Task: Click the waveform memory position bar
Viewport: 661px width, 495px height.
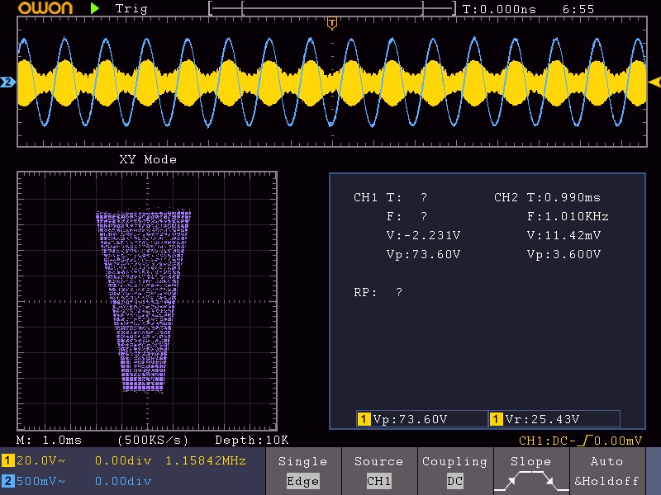Action: (332, 8)
